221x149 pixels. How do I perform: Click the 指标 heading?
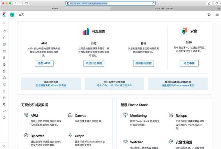pyautogui.click(x=144, y=43)
